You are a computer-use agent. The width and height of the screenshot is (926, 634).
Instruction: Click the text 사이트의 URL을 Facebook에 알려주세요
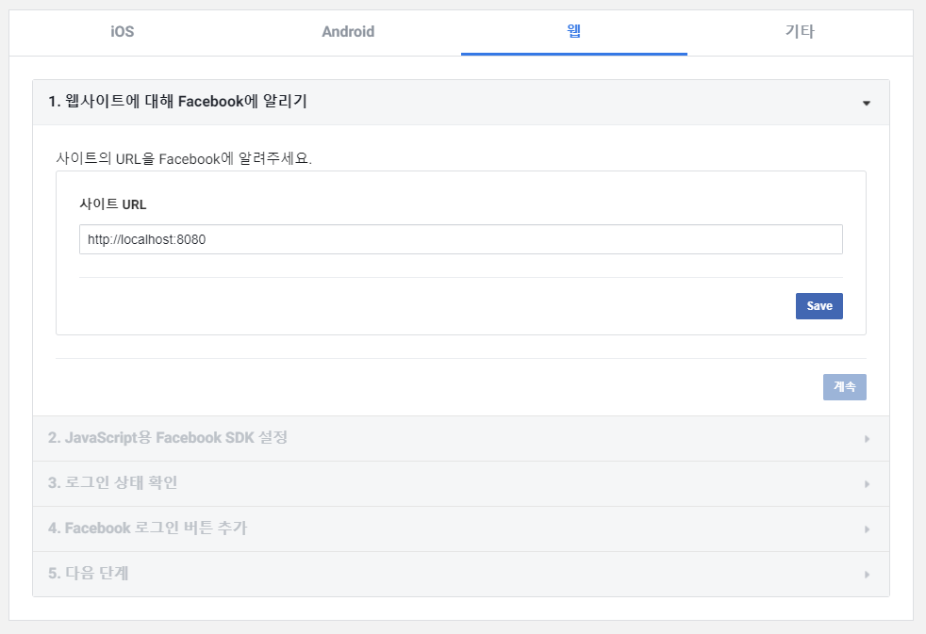tap(184, 158)
